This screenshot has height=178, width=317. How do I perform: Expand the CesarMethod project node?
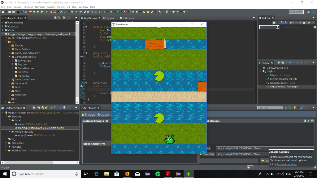tap(2, 23)
